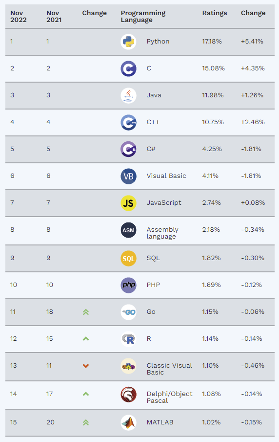Click the Go gopher logo icon

129,312
